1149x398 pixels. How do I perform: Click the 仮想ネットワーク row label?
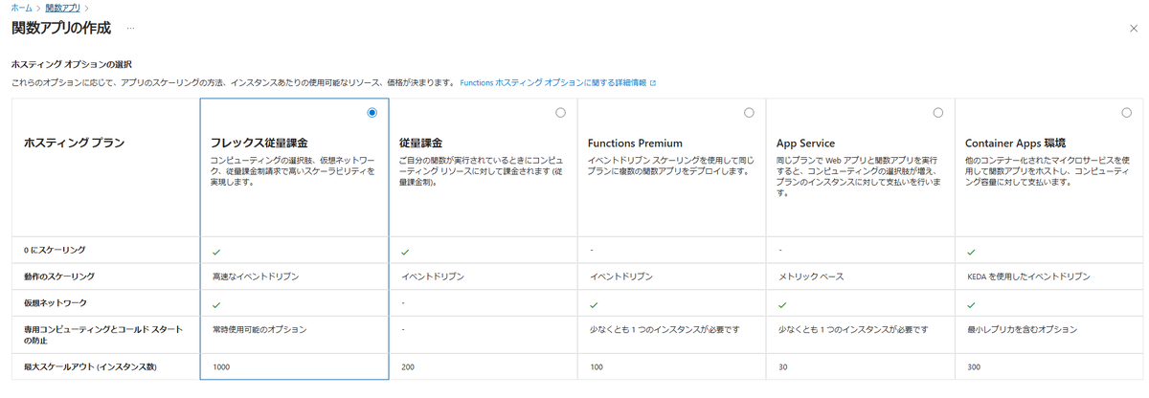tap(54, 301)
